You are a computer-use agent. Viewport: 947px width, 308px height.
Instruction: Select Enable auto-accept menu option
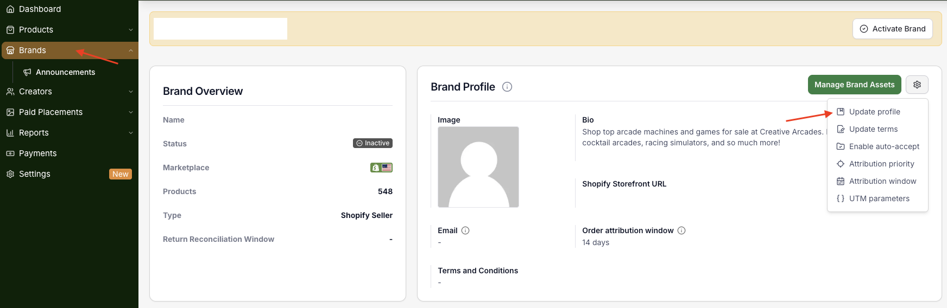point(884,146)
